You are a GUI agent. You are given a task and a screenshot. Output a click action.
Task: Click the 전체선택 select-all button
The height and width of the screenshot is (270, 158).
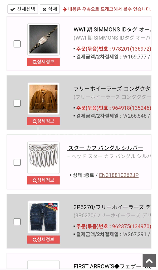(23, 9)
